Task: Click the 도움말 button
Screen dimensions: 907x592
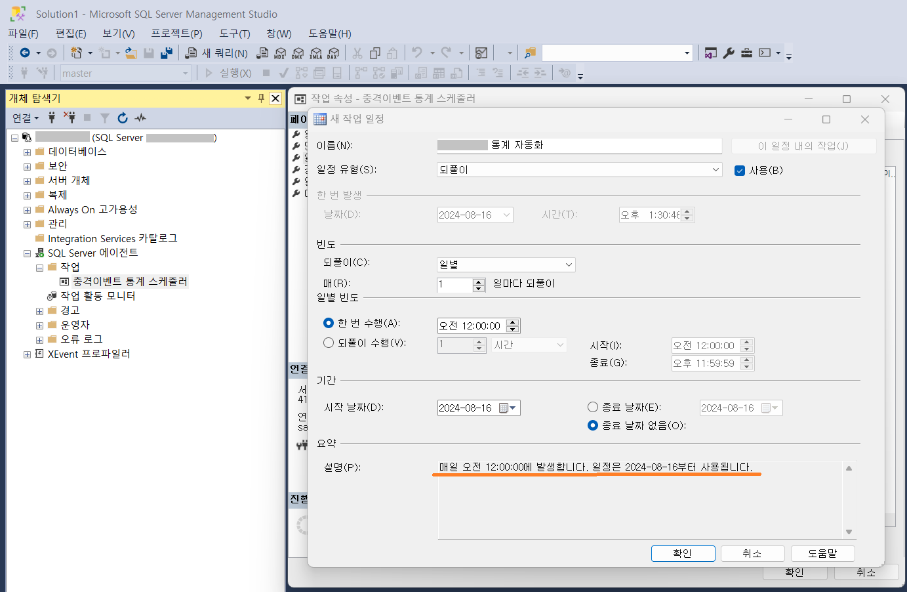Action: coord(822,553)
